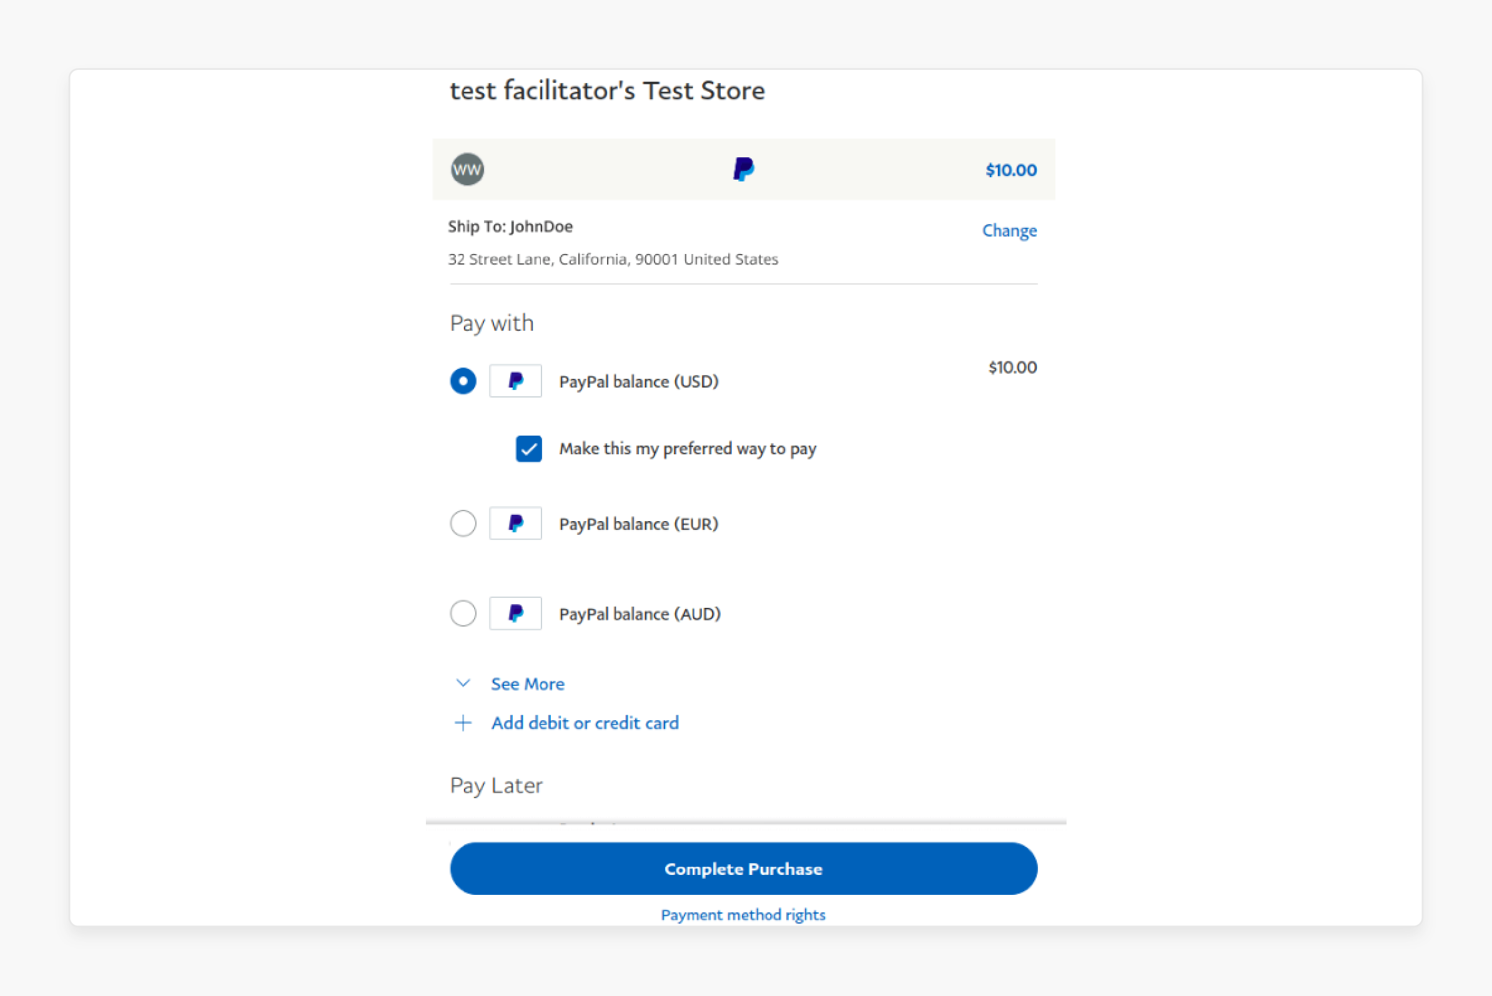Click the test facilitator's Test Store title
Viewport: 1492px width, 996px height.
[607, 91]
